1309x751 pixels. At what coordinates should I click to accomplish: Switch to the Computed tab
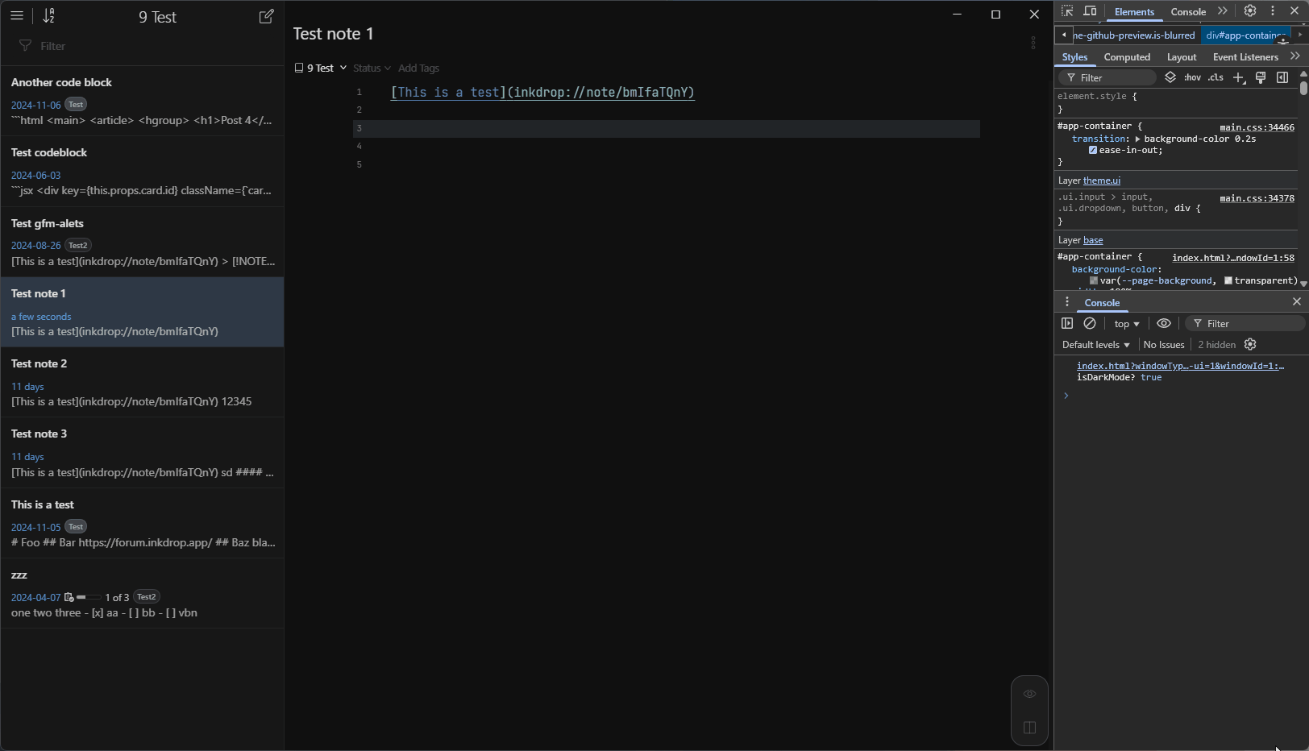click(1127, 57)
